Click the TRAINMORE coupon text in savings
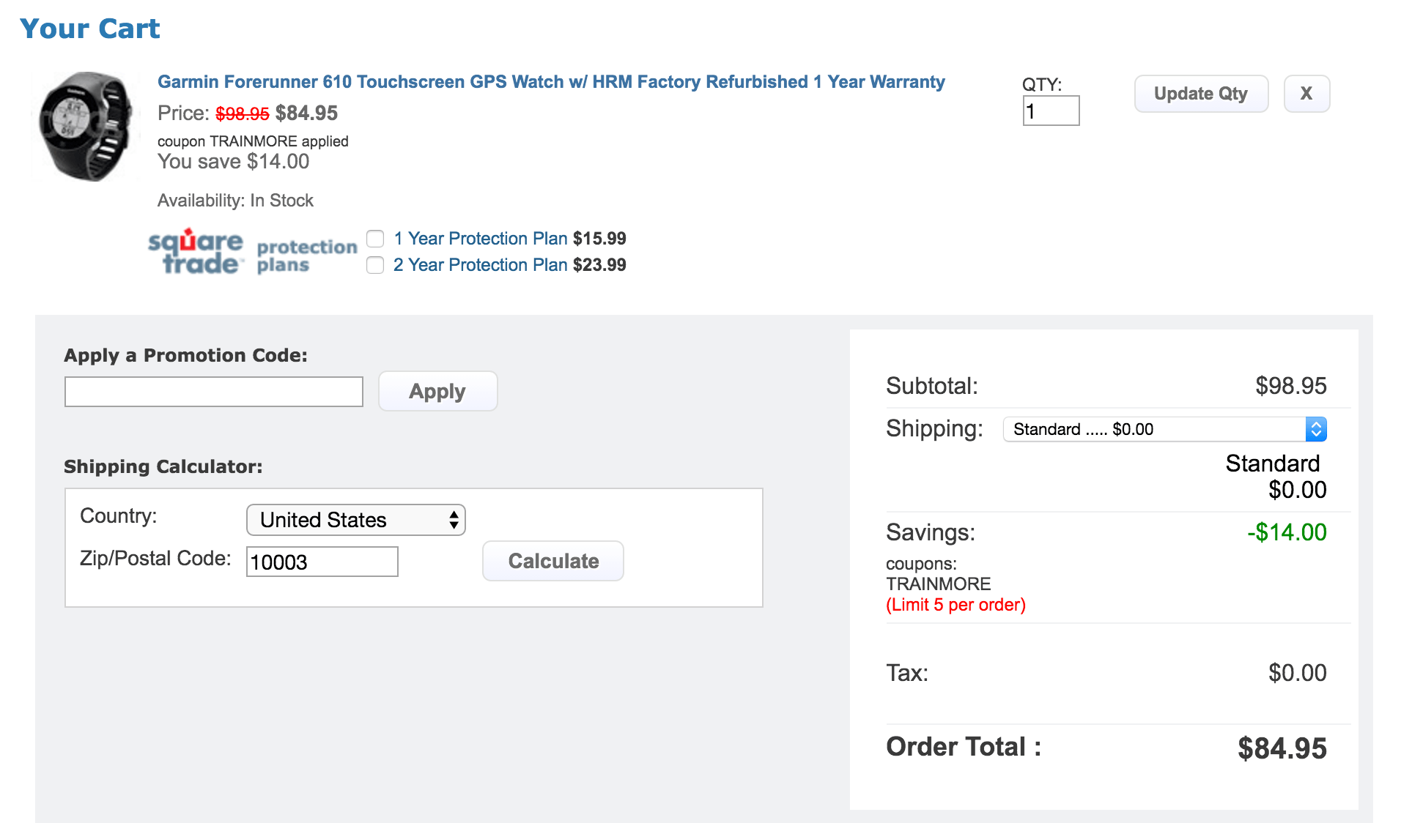This screenshot has width=1401, height=823. pos(938,584)
